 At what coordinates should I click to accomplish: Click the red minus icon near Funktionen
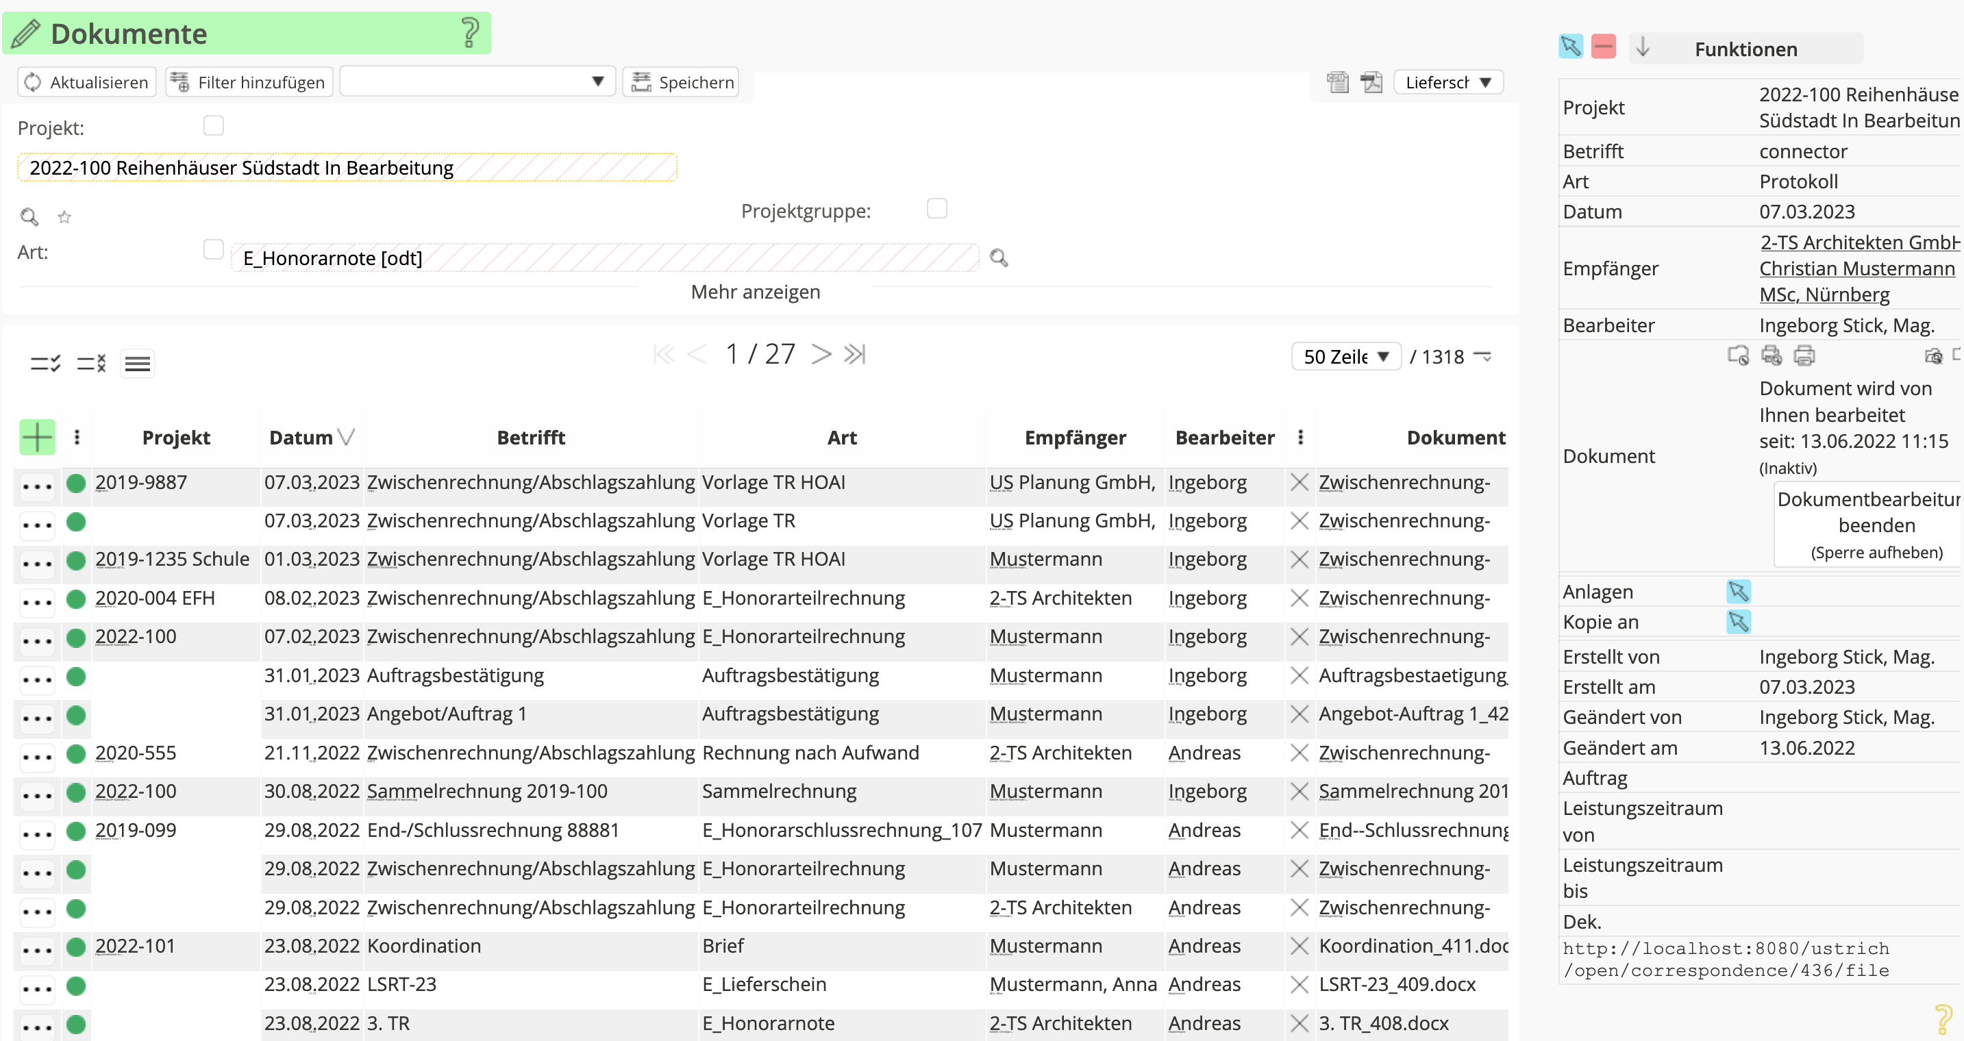[x=1604, y=47]
